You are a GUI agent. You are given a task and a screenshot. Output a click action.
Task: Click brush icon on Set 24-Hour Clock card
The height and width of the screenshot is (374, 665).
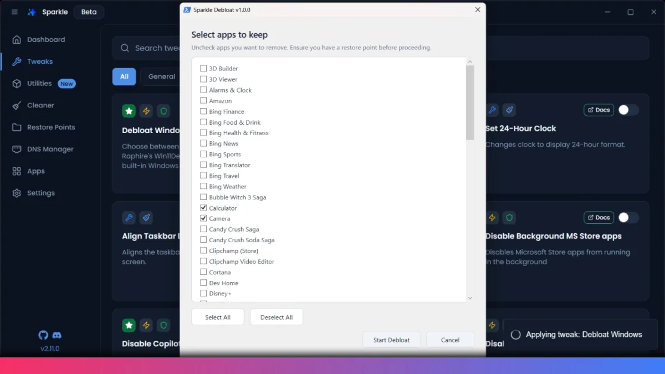coord(509,110)
